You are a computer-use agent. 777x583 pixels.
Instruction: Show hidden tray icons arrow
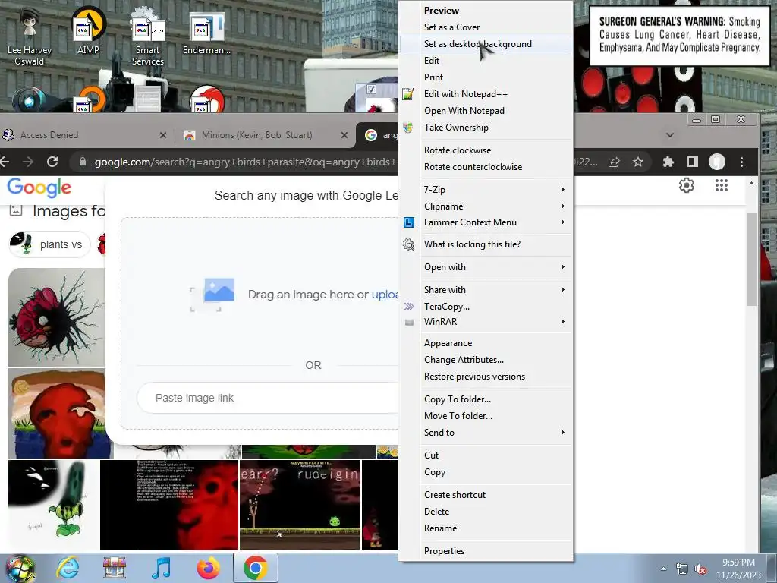(x=663, y=569)
